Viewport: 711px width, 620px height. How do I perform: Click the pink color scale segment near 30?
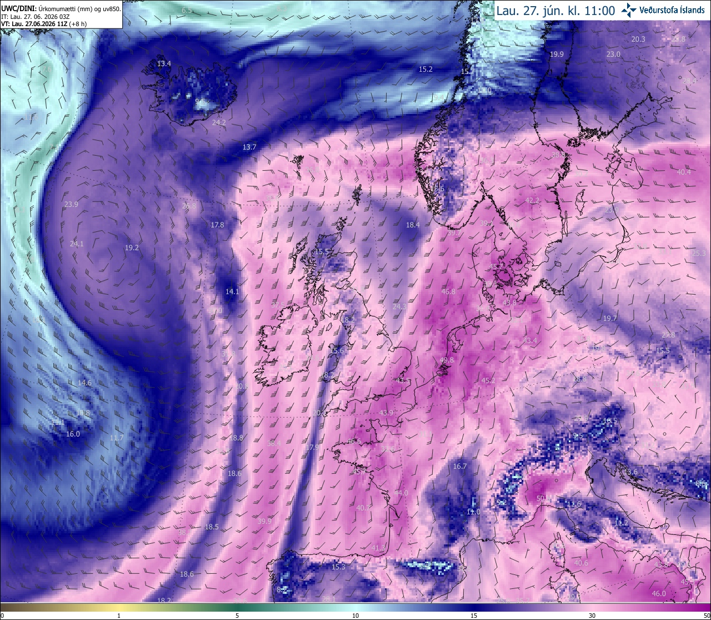[592, 607]
